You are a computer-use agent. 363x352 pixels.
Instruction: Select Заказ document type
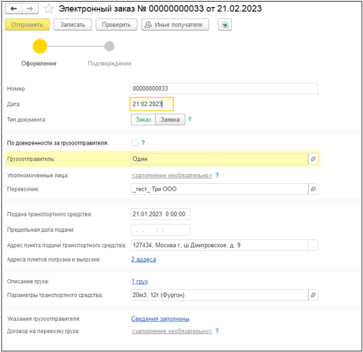143,120
